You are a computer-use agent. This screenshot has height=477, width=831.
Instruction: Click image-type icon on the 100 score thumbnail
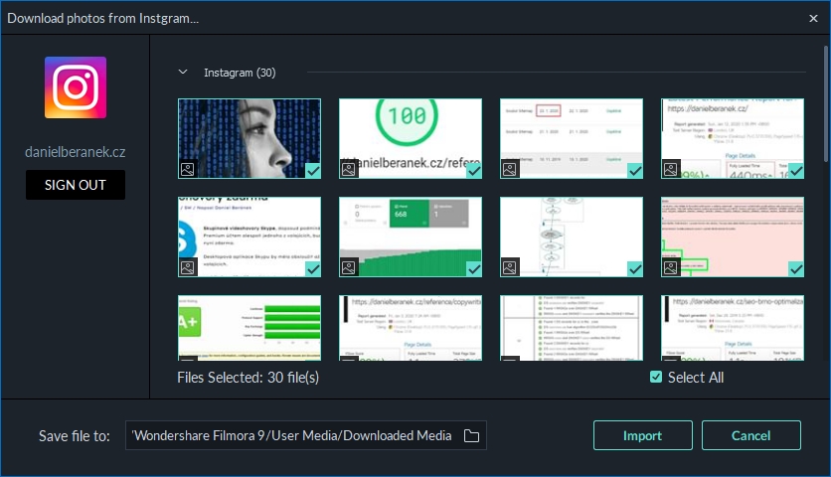349,169
